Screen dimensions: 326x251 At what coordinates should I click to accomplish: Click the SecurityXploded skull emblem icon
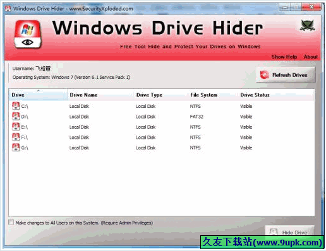point(308,26)
